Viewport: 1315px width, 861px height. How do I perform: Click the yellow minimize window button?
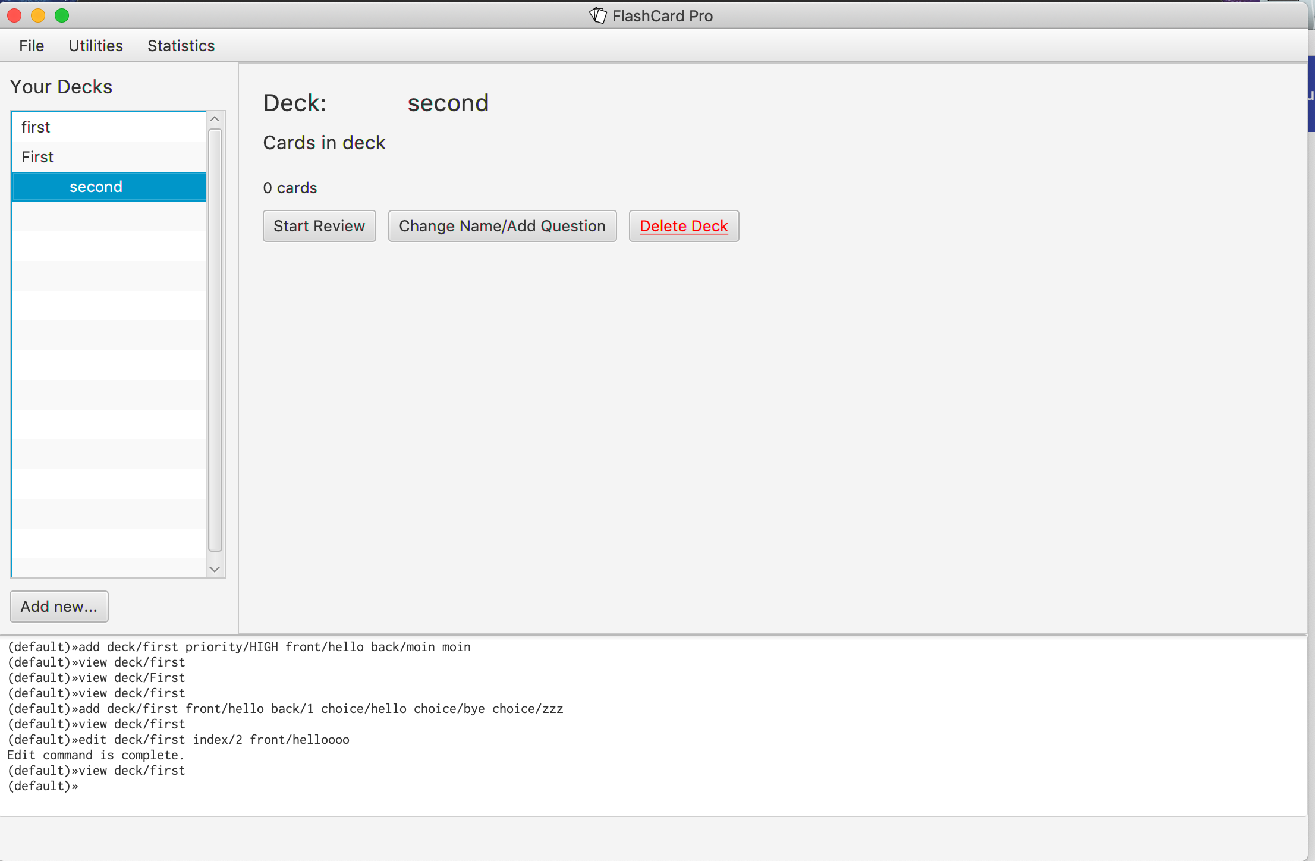click(38, 15)
